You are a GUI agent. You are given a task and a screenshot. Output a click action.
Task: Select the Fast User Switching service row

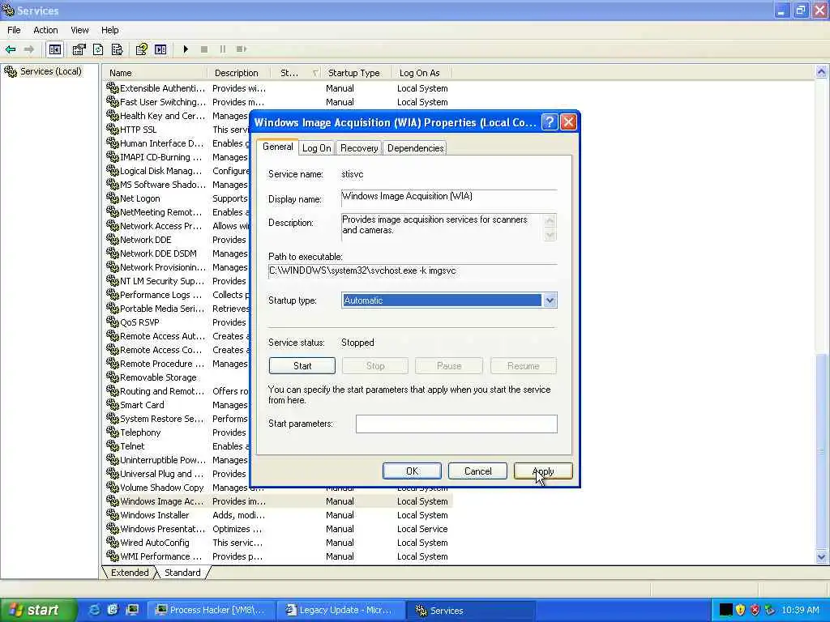[279, 101]
